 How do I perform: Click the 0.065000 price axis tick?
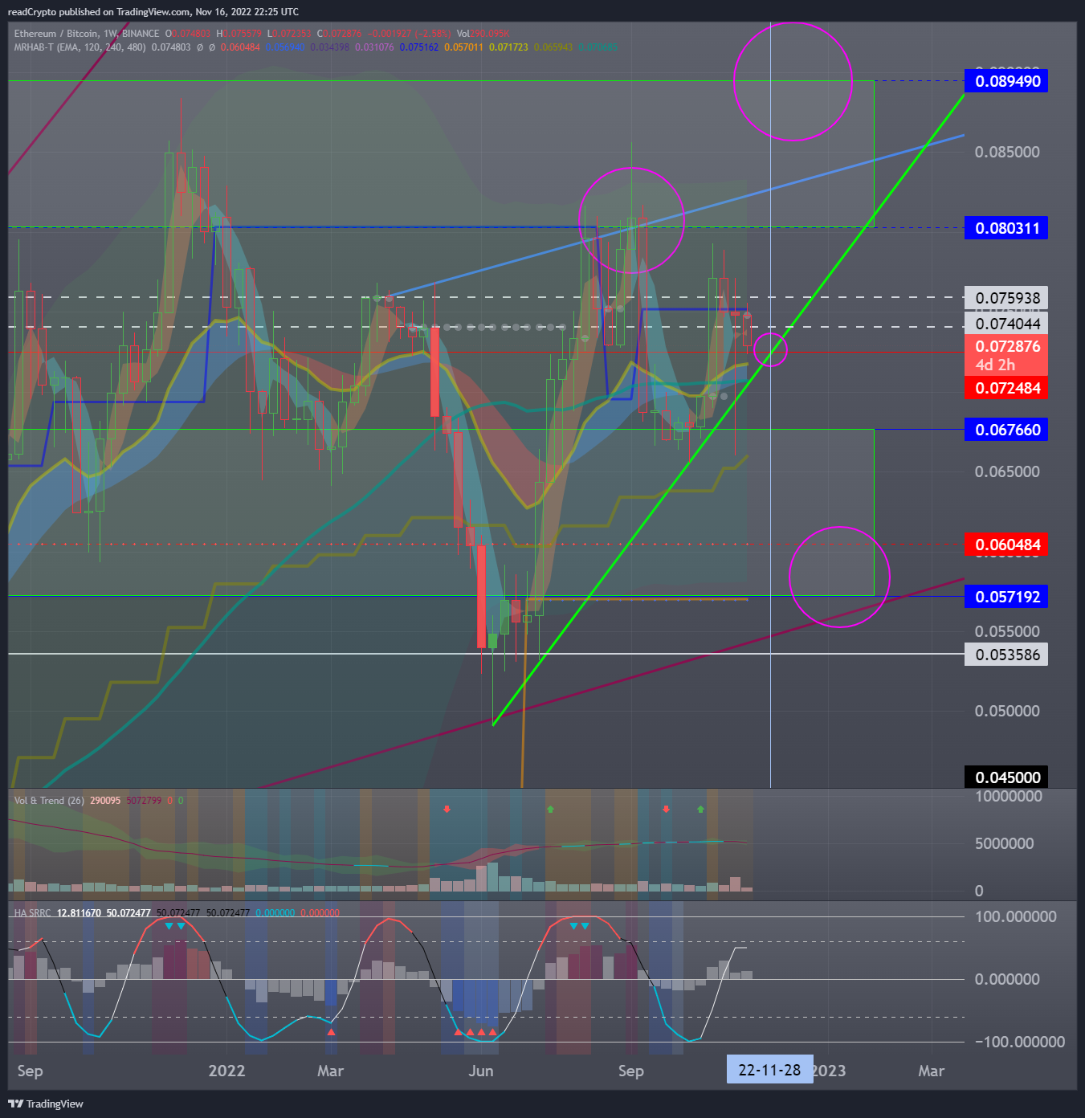point(1007,471)
